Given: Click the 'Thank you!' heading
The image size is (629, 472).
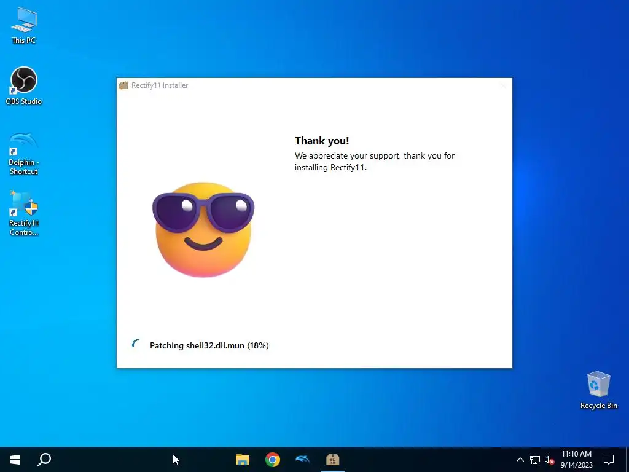Looking at the screenshot, I should (x=322, y=141).
